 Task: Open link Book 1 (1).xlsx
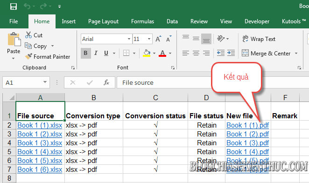tap(40, 125)
